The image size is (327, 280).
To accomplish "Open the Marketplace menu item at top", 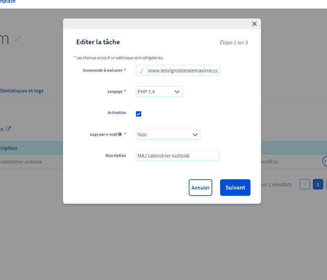I will [x=8, y=2].
